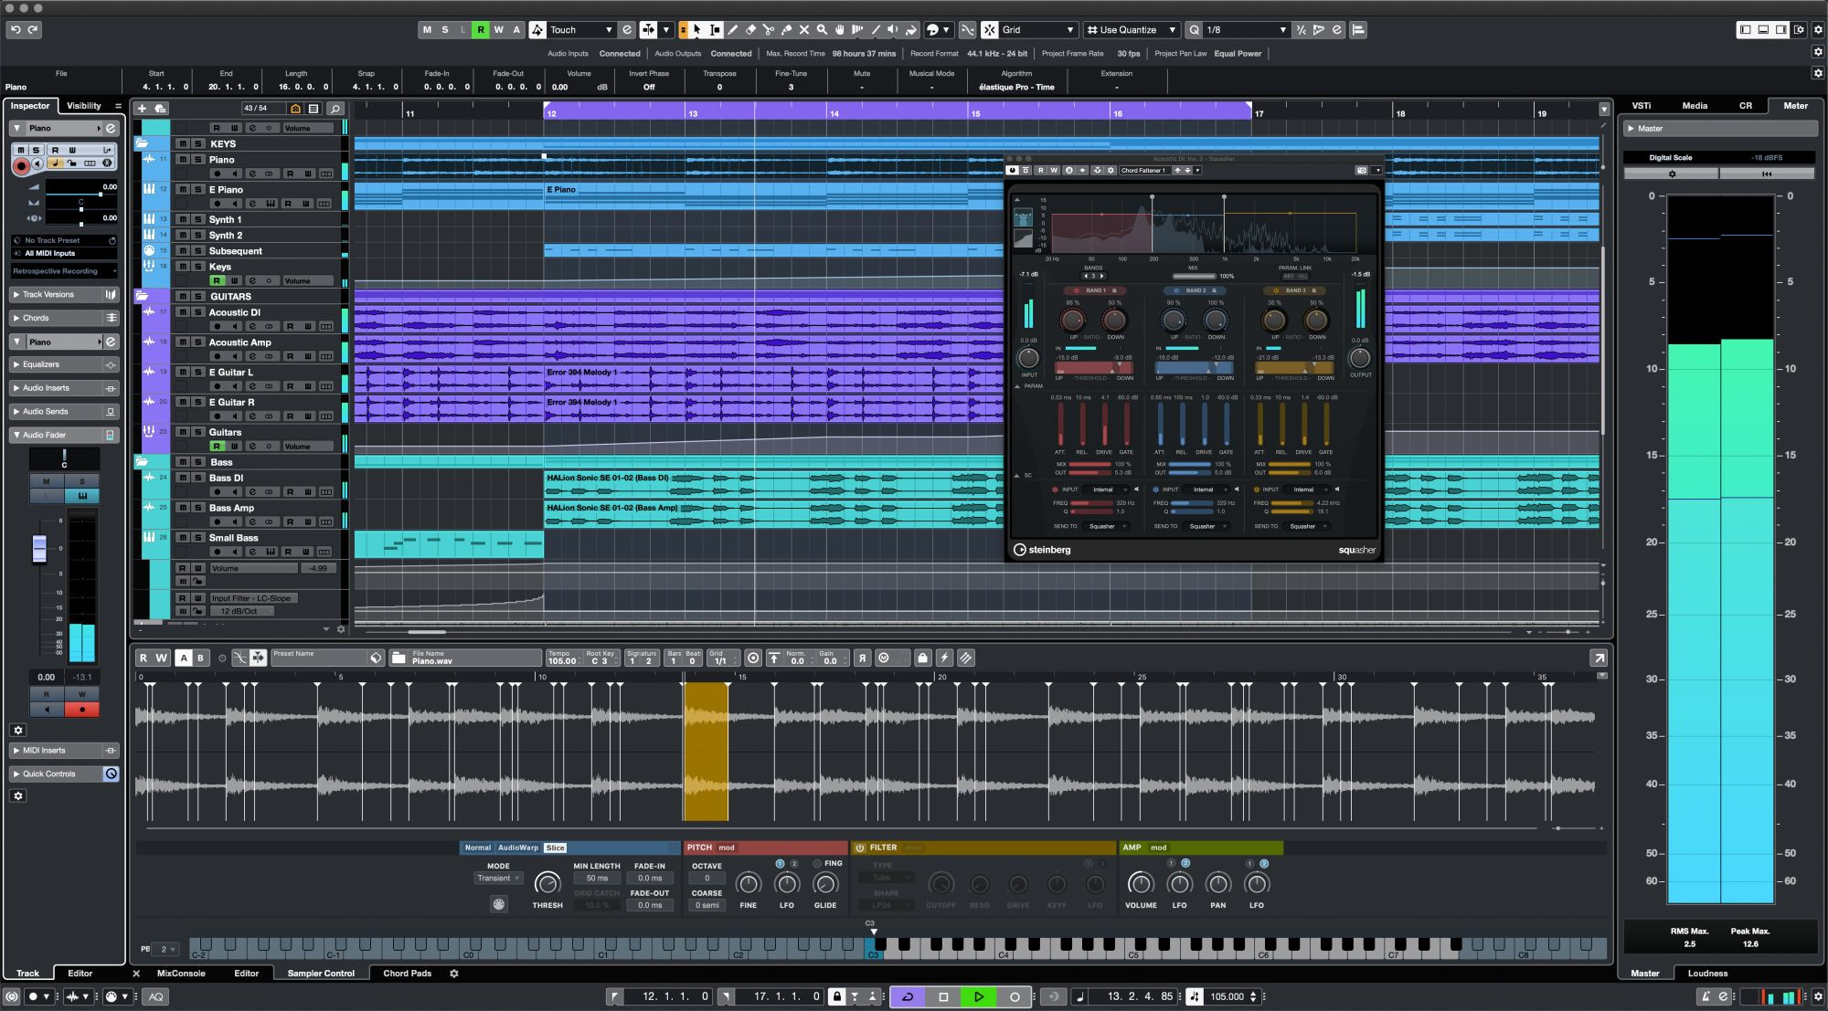Select the Range Selection tool
Image resolution: width=1828 pixels, height=1011 pixels.
click(x=714, y=30)
